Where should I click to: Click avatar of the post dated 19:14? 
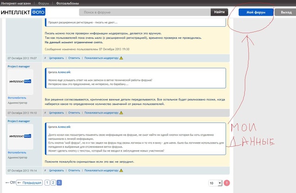coord(20,137)
